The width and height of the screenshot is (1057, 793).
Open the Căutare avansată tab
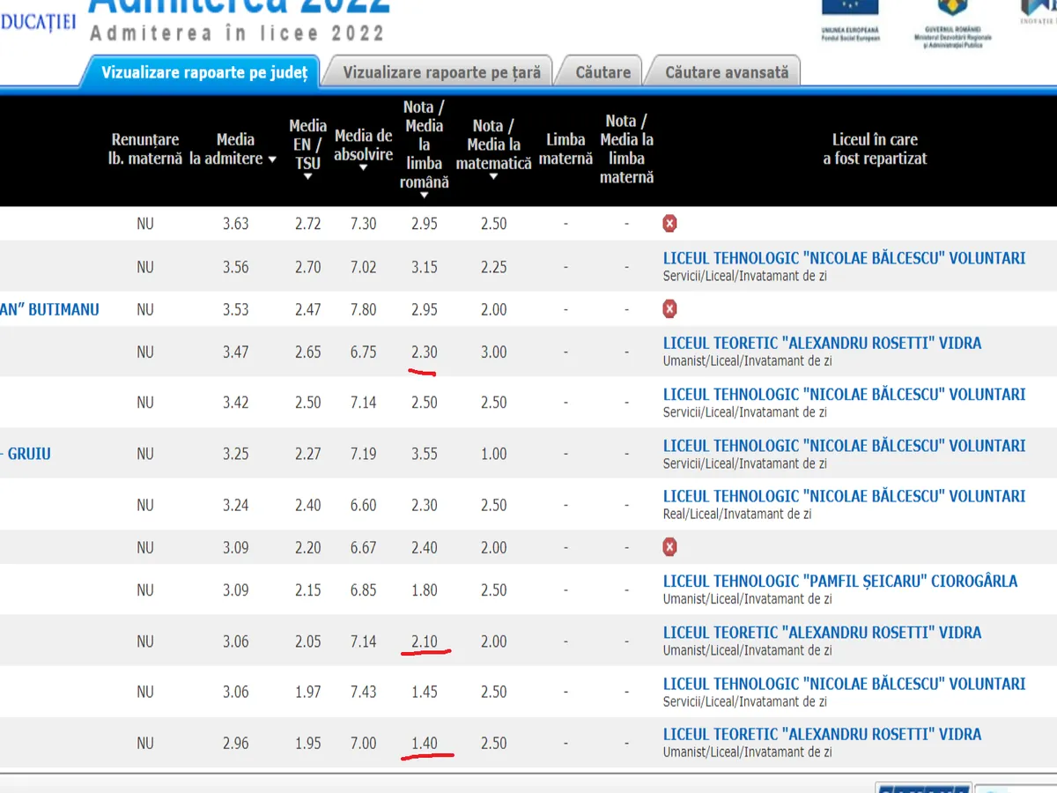tap(727, 72)
